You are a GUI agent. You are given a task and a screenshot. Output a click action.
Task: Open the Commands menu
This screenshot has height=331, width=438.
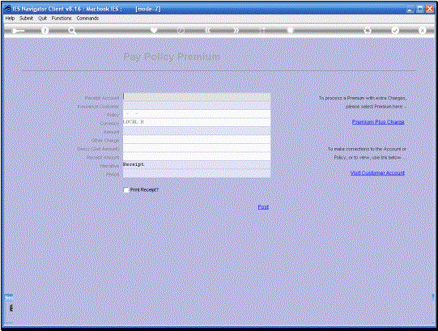(87, 18)
